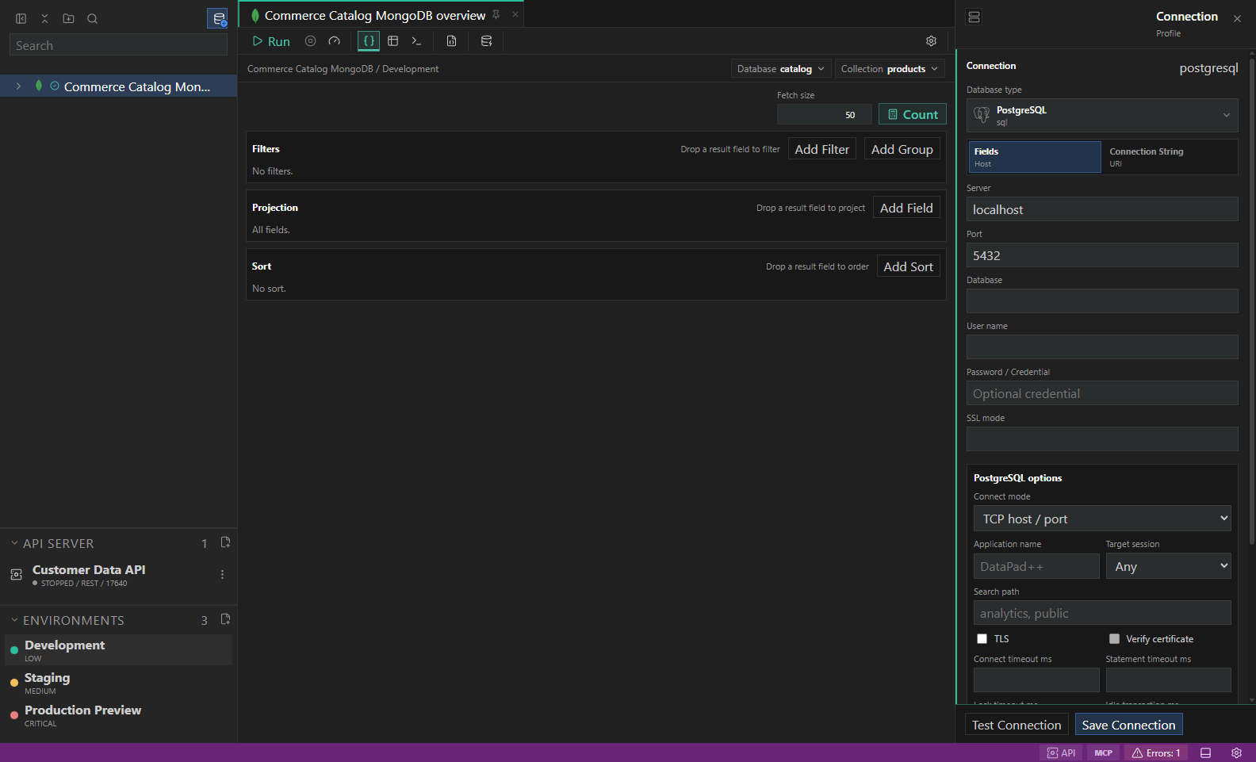Click the Count button

pos(913,114)
